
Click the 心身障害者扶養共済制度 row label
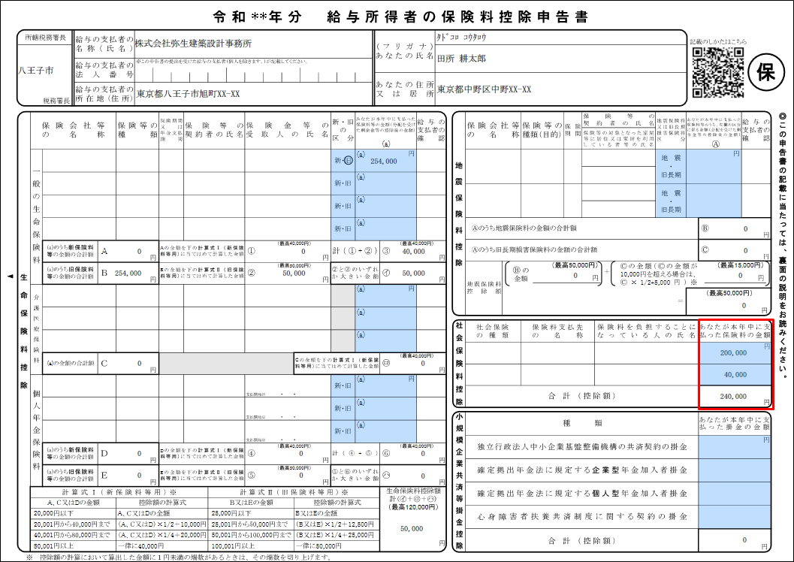pos(582,517)
